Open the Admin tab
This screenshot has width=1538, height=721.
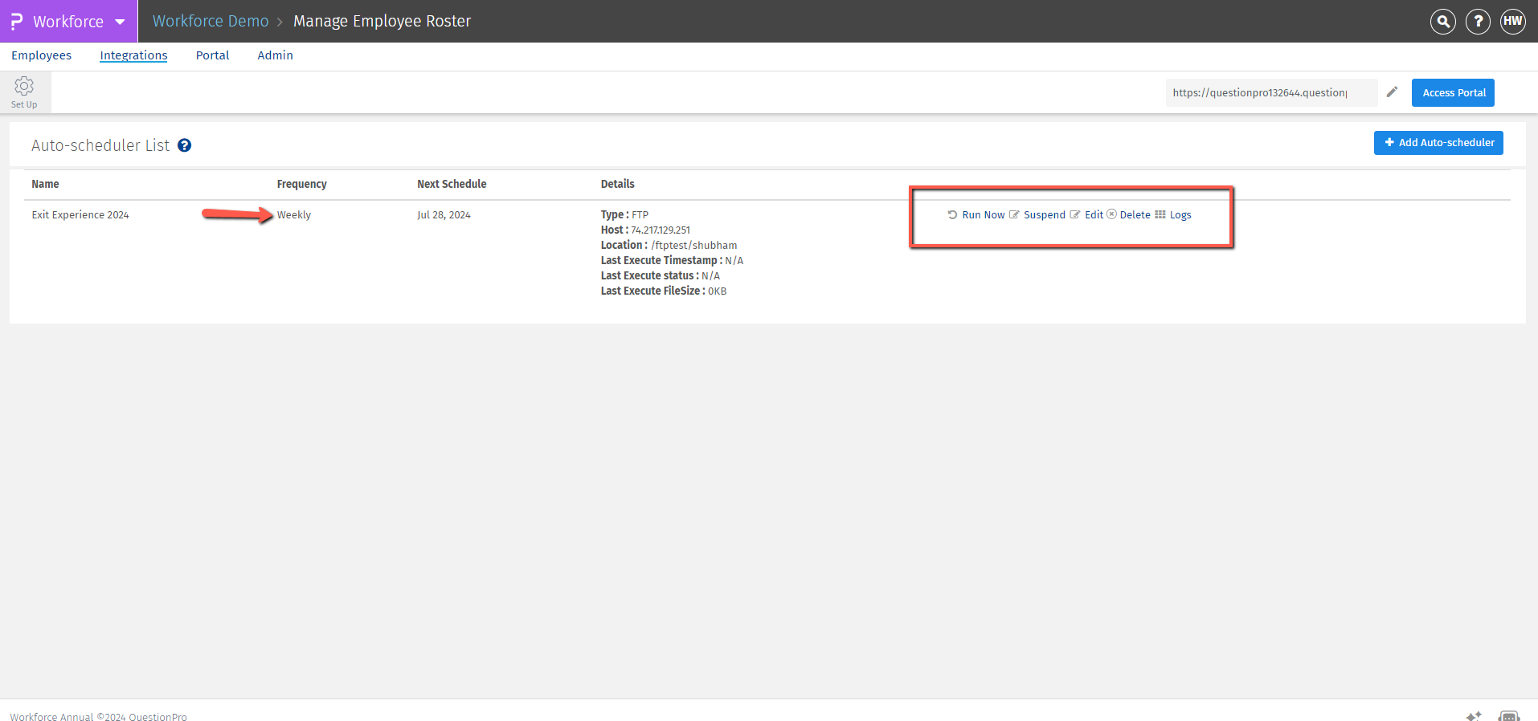pos(275,55)
